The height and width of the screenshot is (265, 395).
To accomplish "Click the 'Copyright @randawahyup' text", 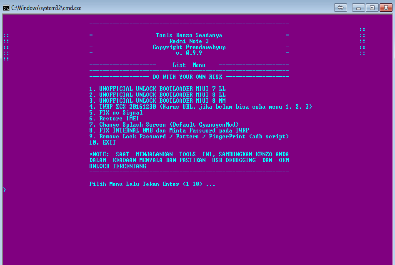I will (189, 47).
